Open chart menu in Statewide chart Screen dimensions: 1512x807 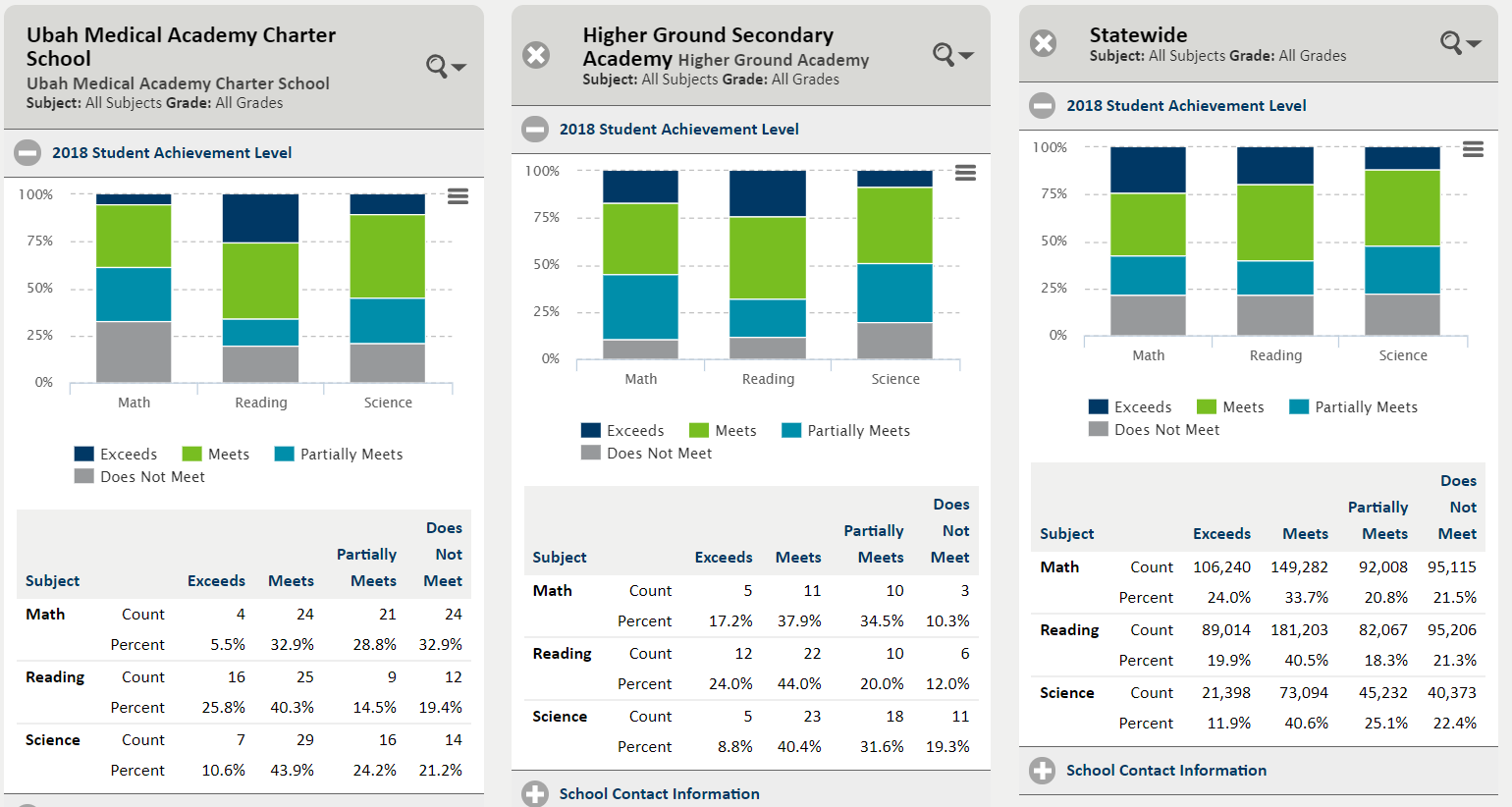(x=1473, y=149)
